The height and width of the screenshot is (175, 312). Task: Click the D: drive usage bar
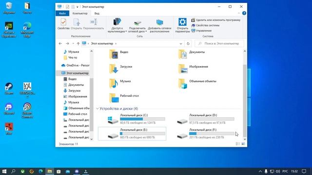pyautogui.click(x=212, y=119)
